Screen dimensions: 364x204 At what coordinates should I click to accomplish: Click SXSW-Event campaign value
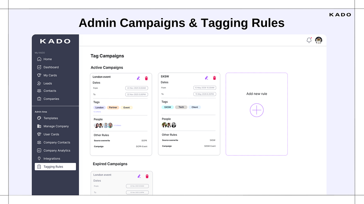tap(210, 146)
